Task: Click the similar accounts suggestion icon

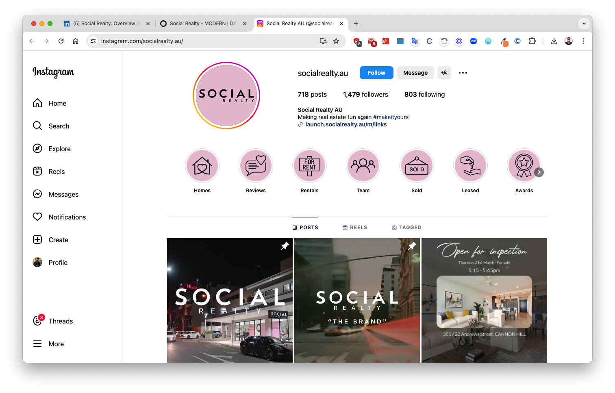Action: click(x=444, y=73)
